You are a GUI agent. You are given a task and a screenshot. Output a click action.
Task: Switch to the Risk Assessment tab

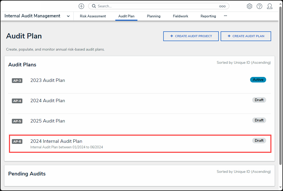coord(93,16)
